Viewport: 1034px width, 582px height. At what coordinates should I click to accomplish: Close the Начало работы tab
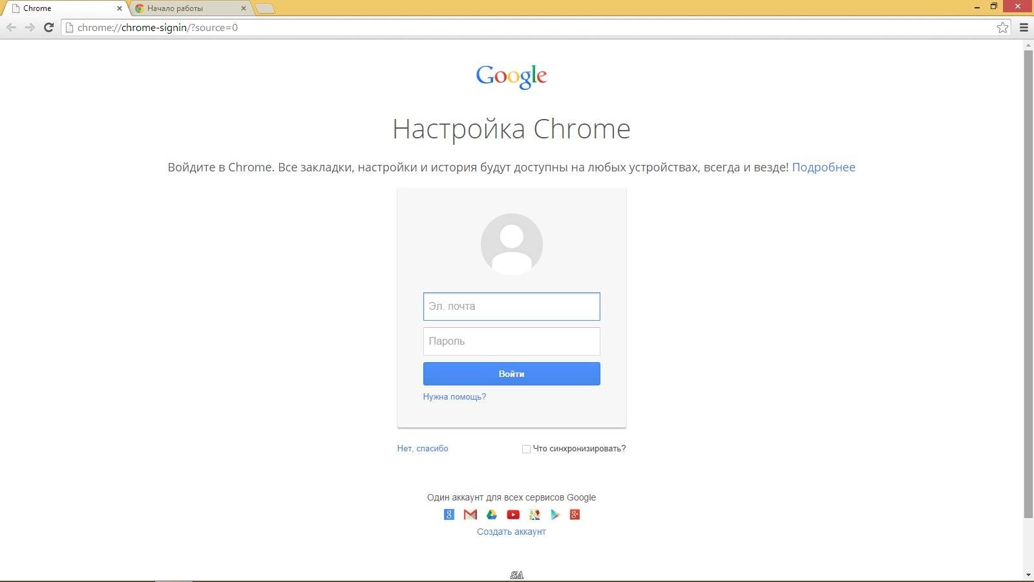click(x=244, y=8)
